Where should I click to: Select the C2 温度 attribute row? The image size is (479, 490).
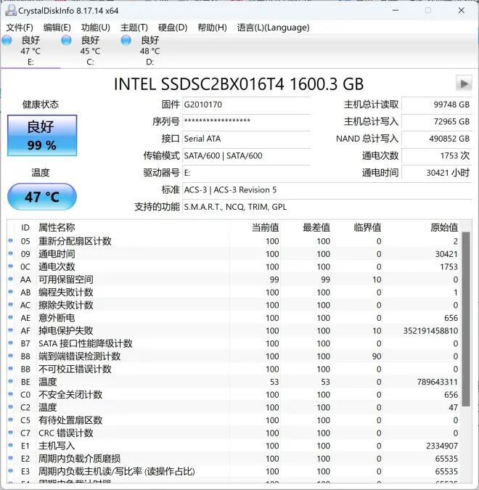click(x=234, y=407)
